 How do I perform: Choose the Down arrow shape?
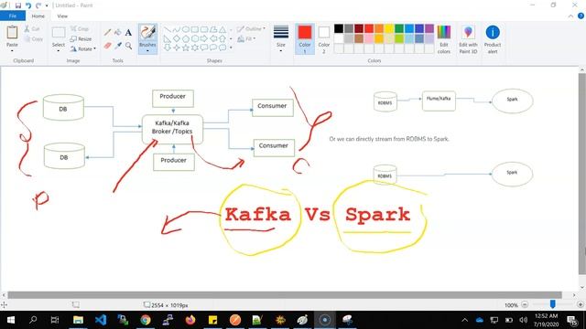pyautogui.click(x=168, y=48)
